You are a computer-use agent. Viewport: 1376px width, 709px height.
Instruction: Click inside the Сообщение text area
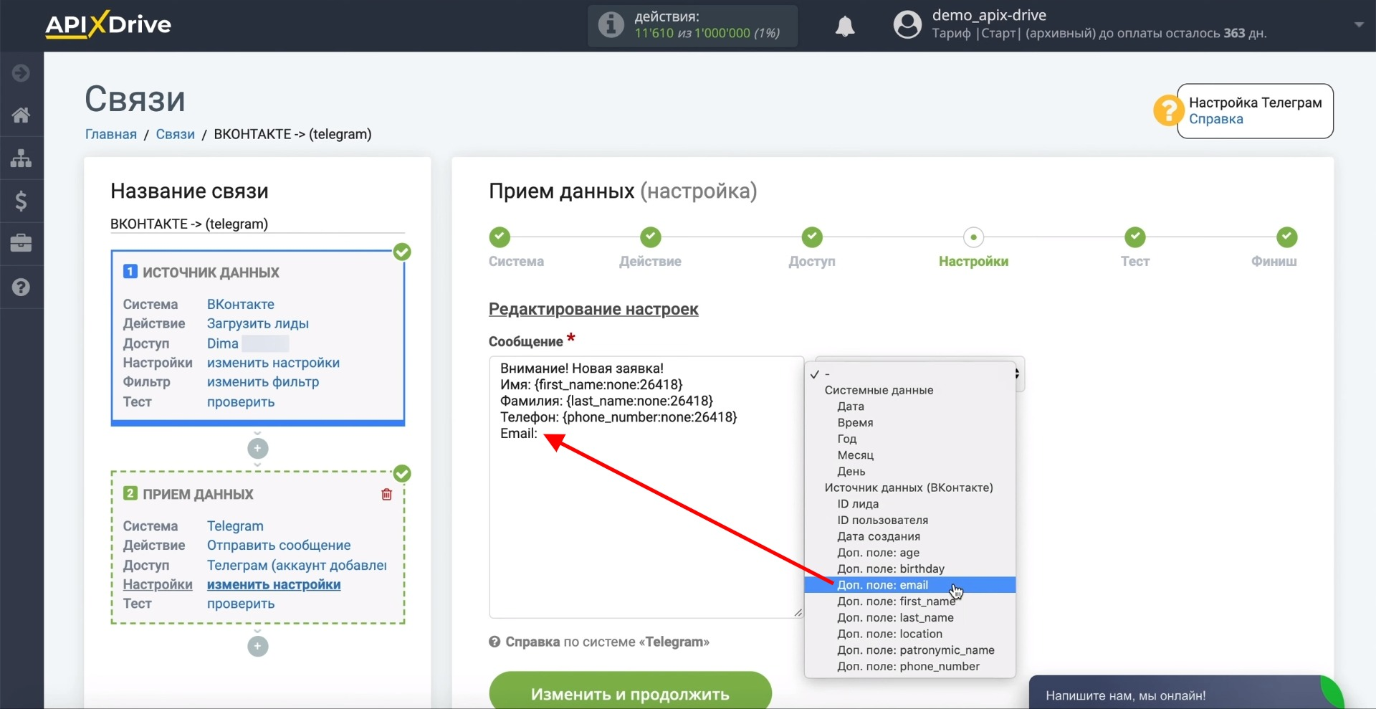click(x=646, y=487)
